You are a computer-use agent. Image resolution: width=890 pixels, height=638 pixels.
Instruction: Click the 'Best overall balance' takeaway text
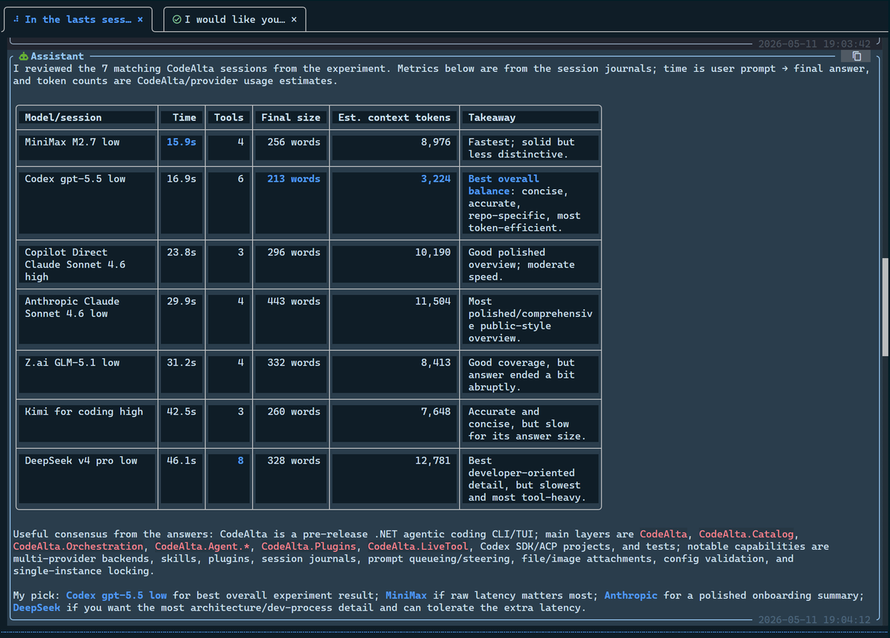coord(504,185)
